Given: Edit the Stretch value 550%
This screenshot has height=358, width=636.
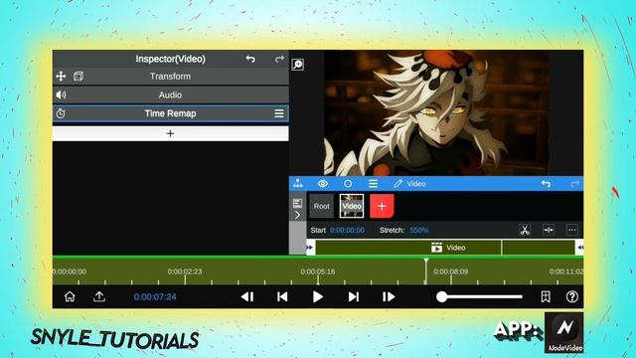Looking at the screenshot, I should [x=419, y=230].
